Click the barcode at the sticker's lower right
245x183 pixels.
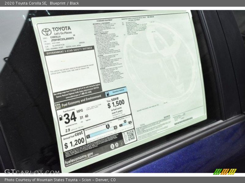click(183, 121)
